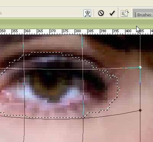Click the green document title bar

(x=76, y=23)
